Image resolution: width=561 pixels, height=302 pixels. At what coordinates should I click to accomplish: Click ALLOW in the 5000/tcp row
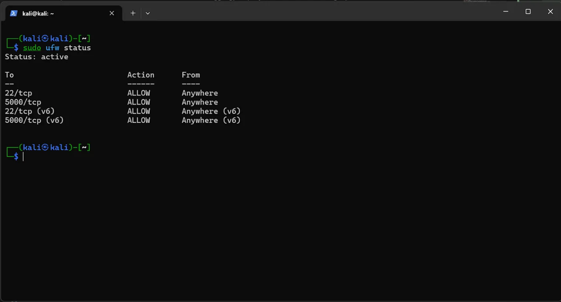(138, 102)
